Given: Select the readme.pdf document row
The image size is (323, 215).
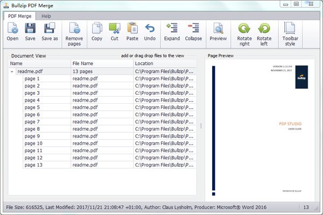Looking at the screenshot, I should pyautogui.click(x=102, y=71).
